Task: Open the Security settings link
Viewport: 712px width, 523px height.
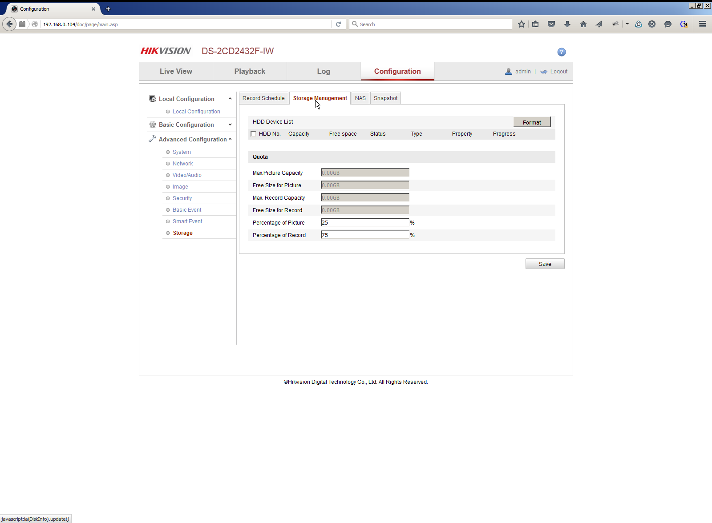Action: [x=182, y=198]
